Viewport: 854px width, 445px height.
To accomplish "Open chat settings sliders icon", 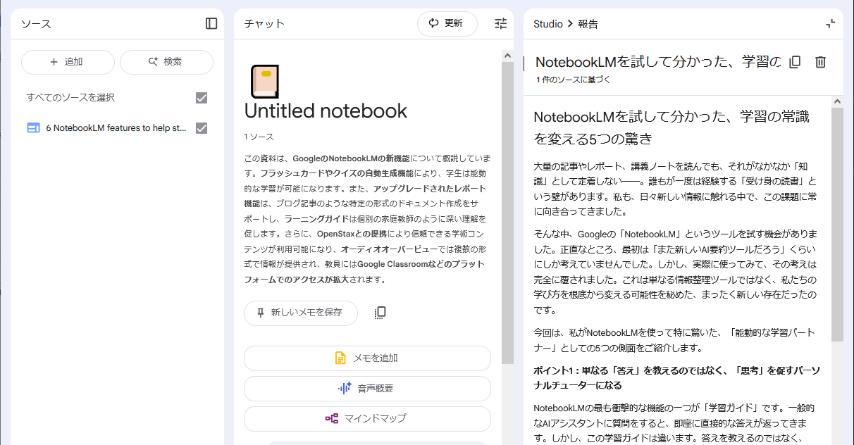I will point(500,23).
